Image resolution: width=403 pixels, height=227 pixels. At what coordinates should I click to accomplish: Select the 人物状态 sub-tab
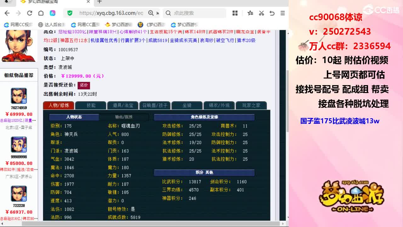(74, 117)
